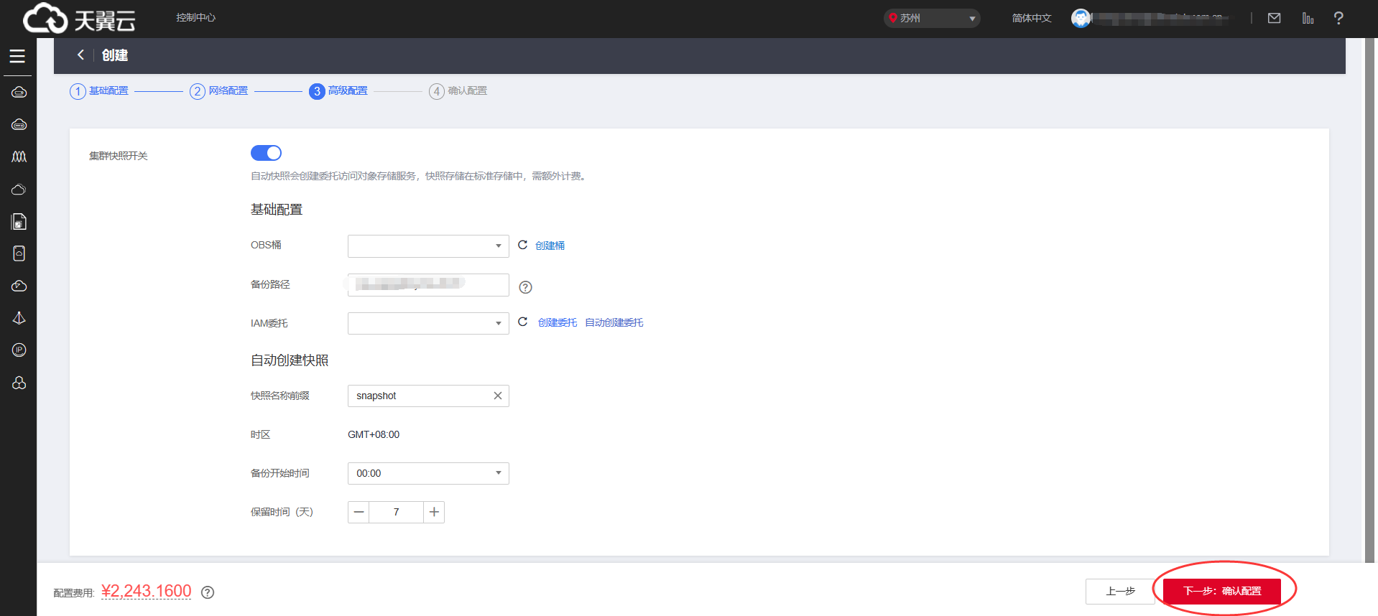The image size is (1378, 616).
Task: Click 下一步: 确认配置 button
Action: coord(1222,591)
